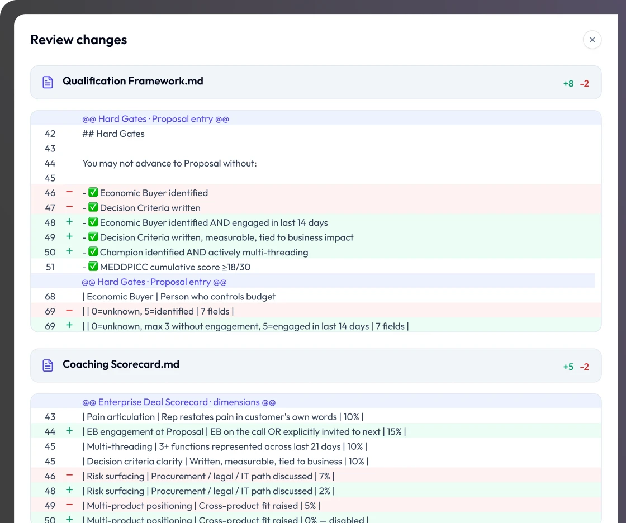626x523 pixels.
Task: Click 'You may not advance to Proposal without:' line
Action: pyautogui.click(x=316, y=163)
